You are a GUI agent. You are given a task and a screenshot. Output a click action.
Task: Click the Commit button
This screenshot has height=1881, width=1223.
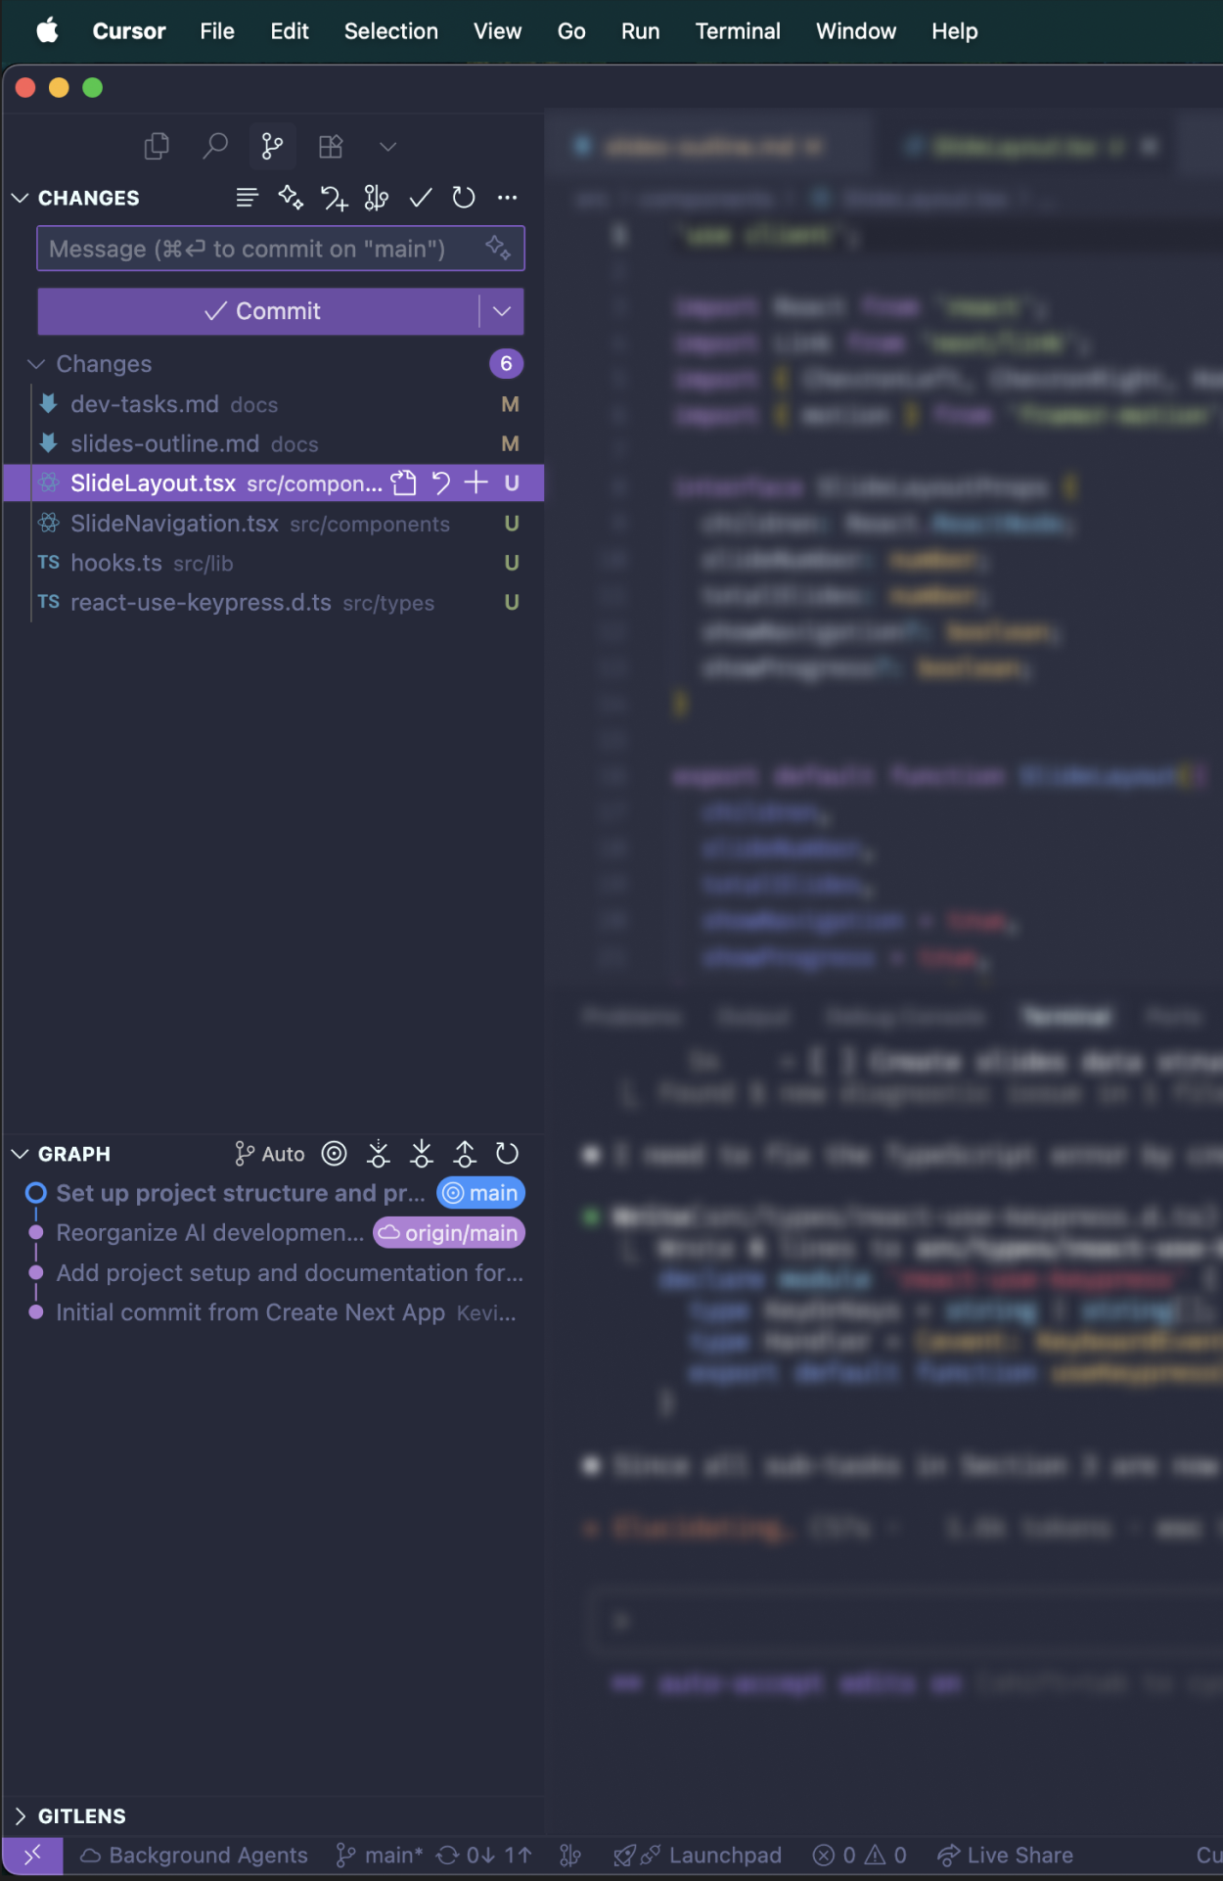(260, 311)
